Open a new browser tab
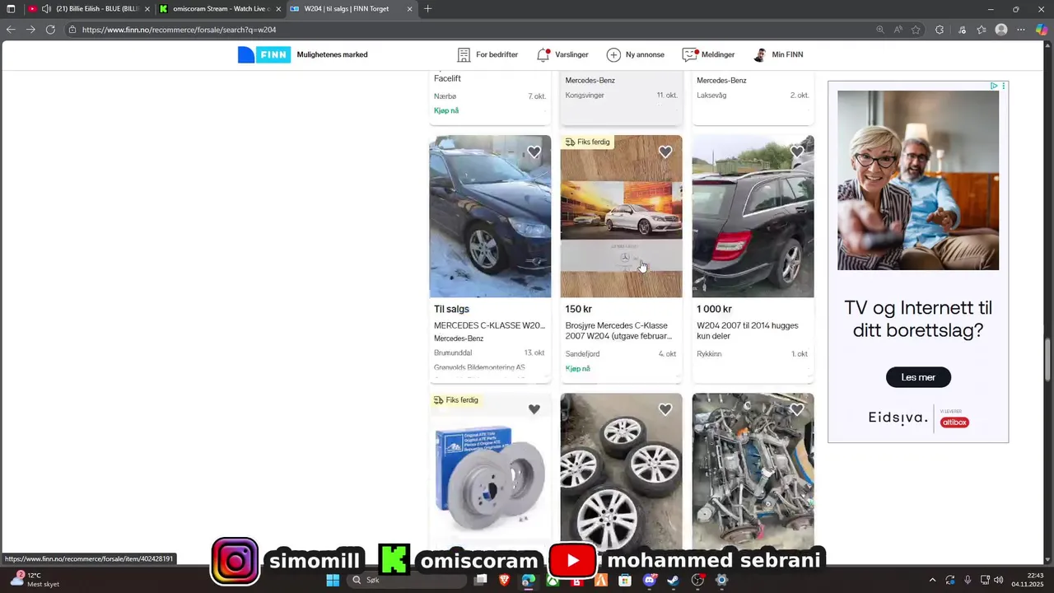1054x593 pixels. click(427, 9)
